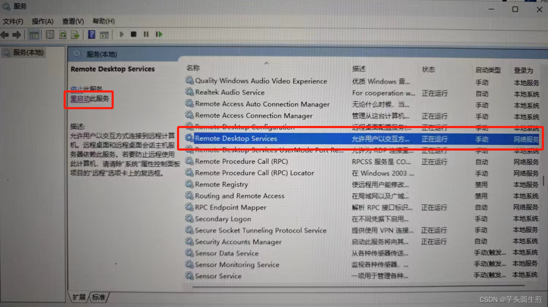Image resolution: width=548 pixels, height=307 pixels.
Task: Click gear icon beside Remote Registry
Action: 189,184
